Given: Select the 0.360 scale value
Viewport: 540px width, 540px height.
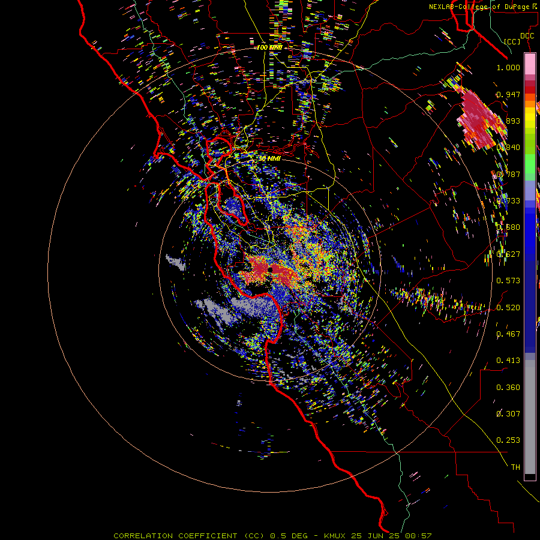Looking at the screenshot, I should coord(508,388).
